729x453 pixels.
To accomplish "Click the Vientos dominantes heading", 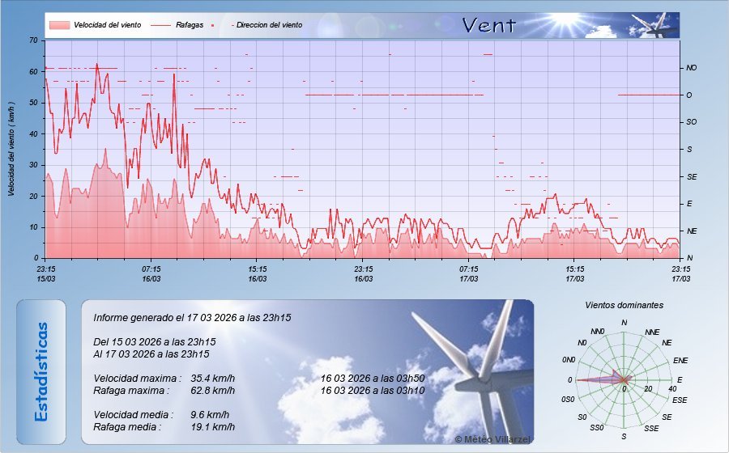I will point(624,306).
